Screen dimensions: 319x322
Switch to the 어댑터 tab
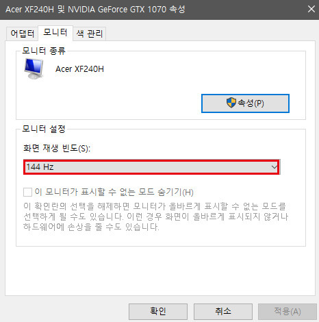pos(23,34)
